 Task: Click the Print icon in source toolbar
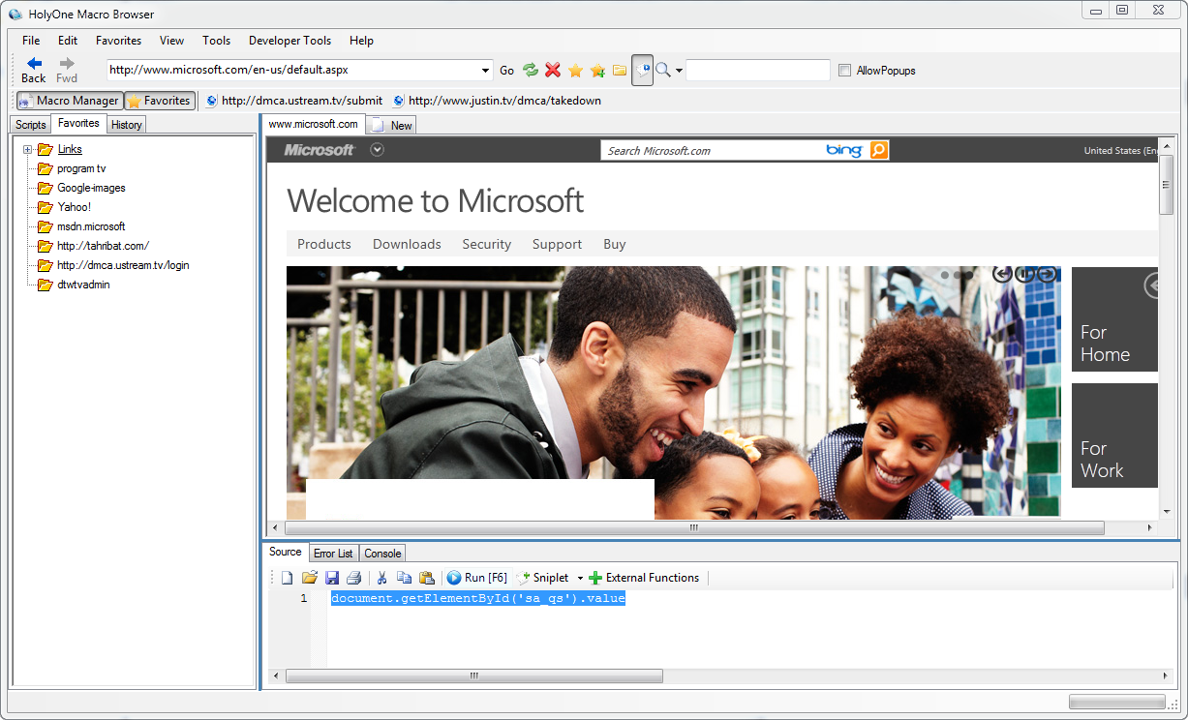353,578
